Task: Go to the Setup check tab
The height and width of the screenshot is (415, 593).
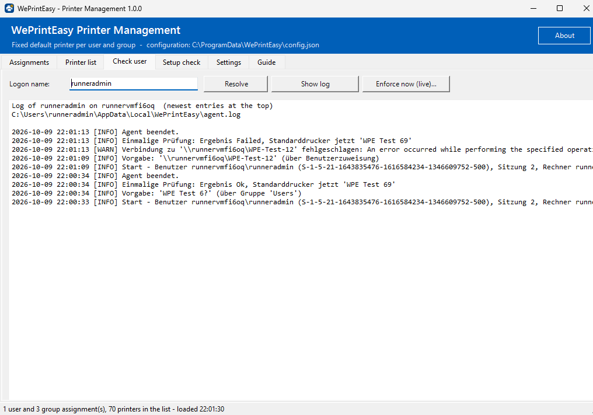Action: 182,62
